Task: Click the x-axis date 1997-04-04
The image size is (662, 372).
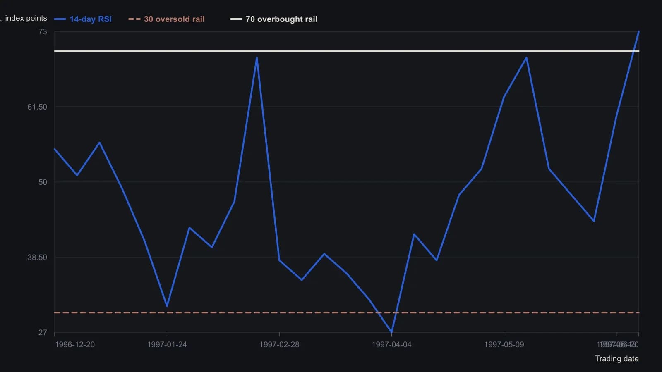Action: coord(391,344)
